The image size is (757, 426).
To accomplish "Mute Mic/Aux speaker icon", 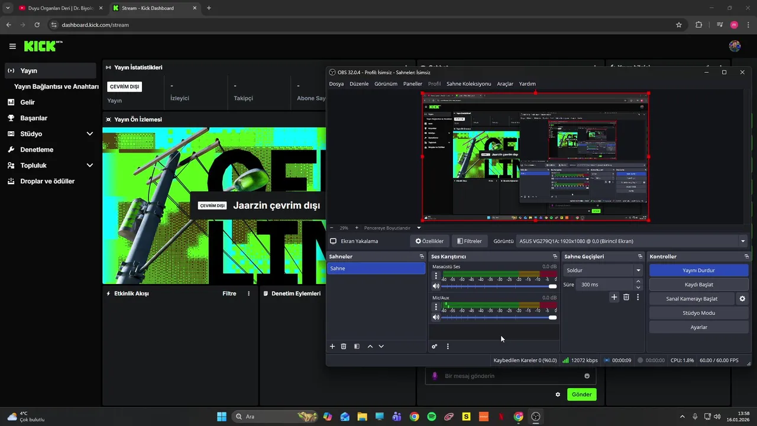I will pyautogui.click(x=436, y=317).
